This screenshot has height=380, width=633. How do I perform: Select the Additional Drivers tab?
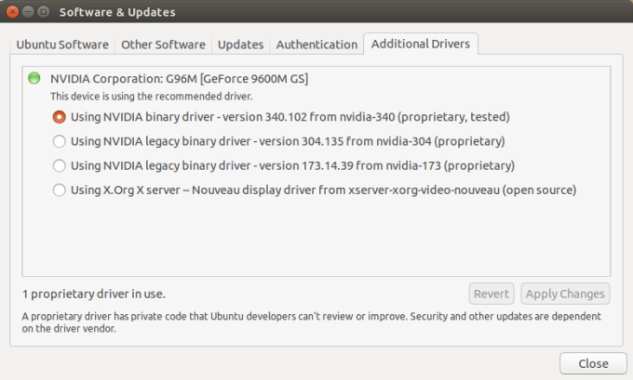[x=421, y=45]
